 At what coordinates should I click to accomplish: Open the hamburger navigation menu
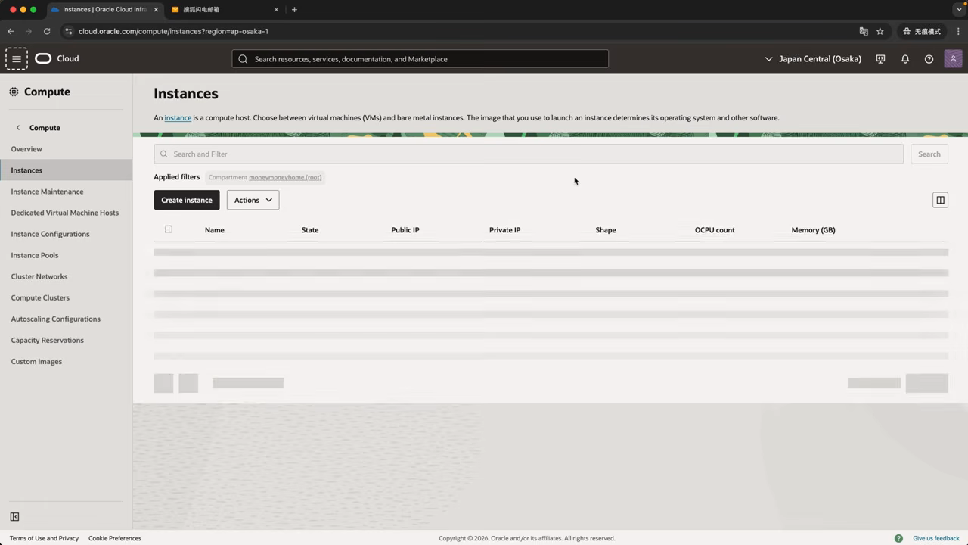17,58
